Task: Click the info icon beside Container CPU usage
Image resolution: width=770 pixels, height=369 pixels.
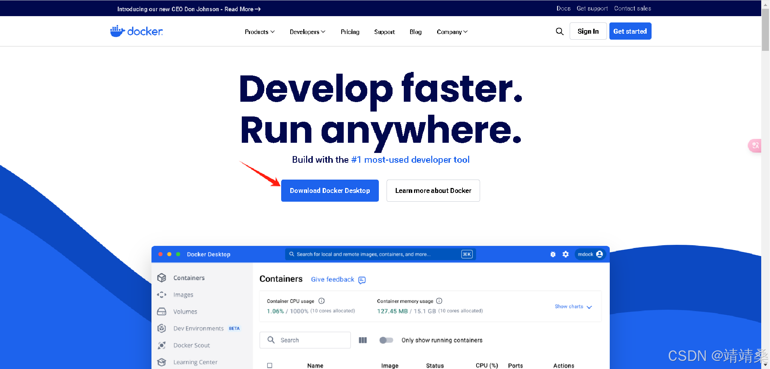Action: [322, 301]
